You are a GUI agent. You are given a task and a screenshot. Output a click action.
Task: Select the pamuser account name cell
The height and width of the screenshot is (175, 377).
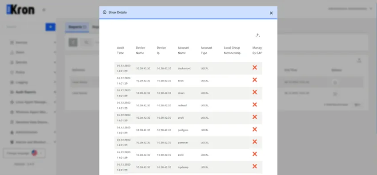[183, 143]
